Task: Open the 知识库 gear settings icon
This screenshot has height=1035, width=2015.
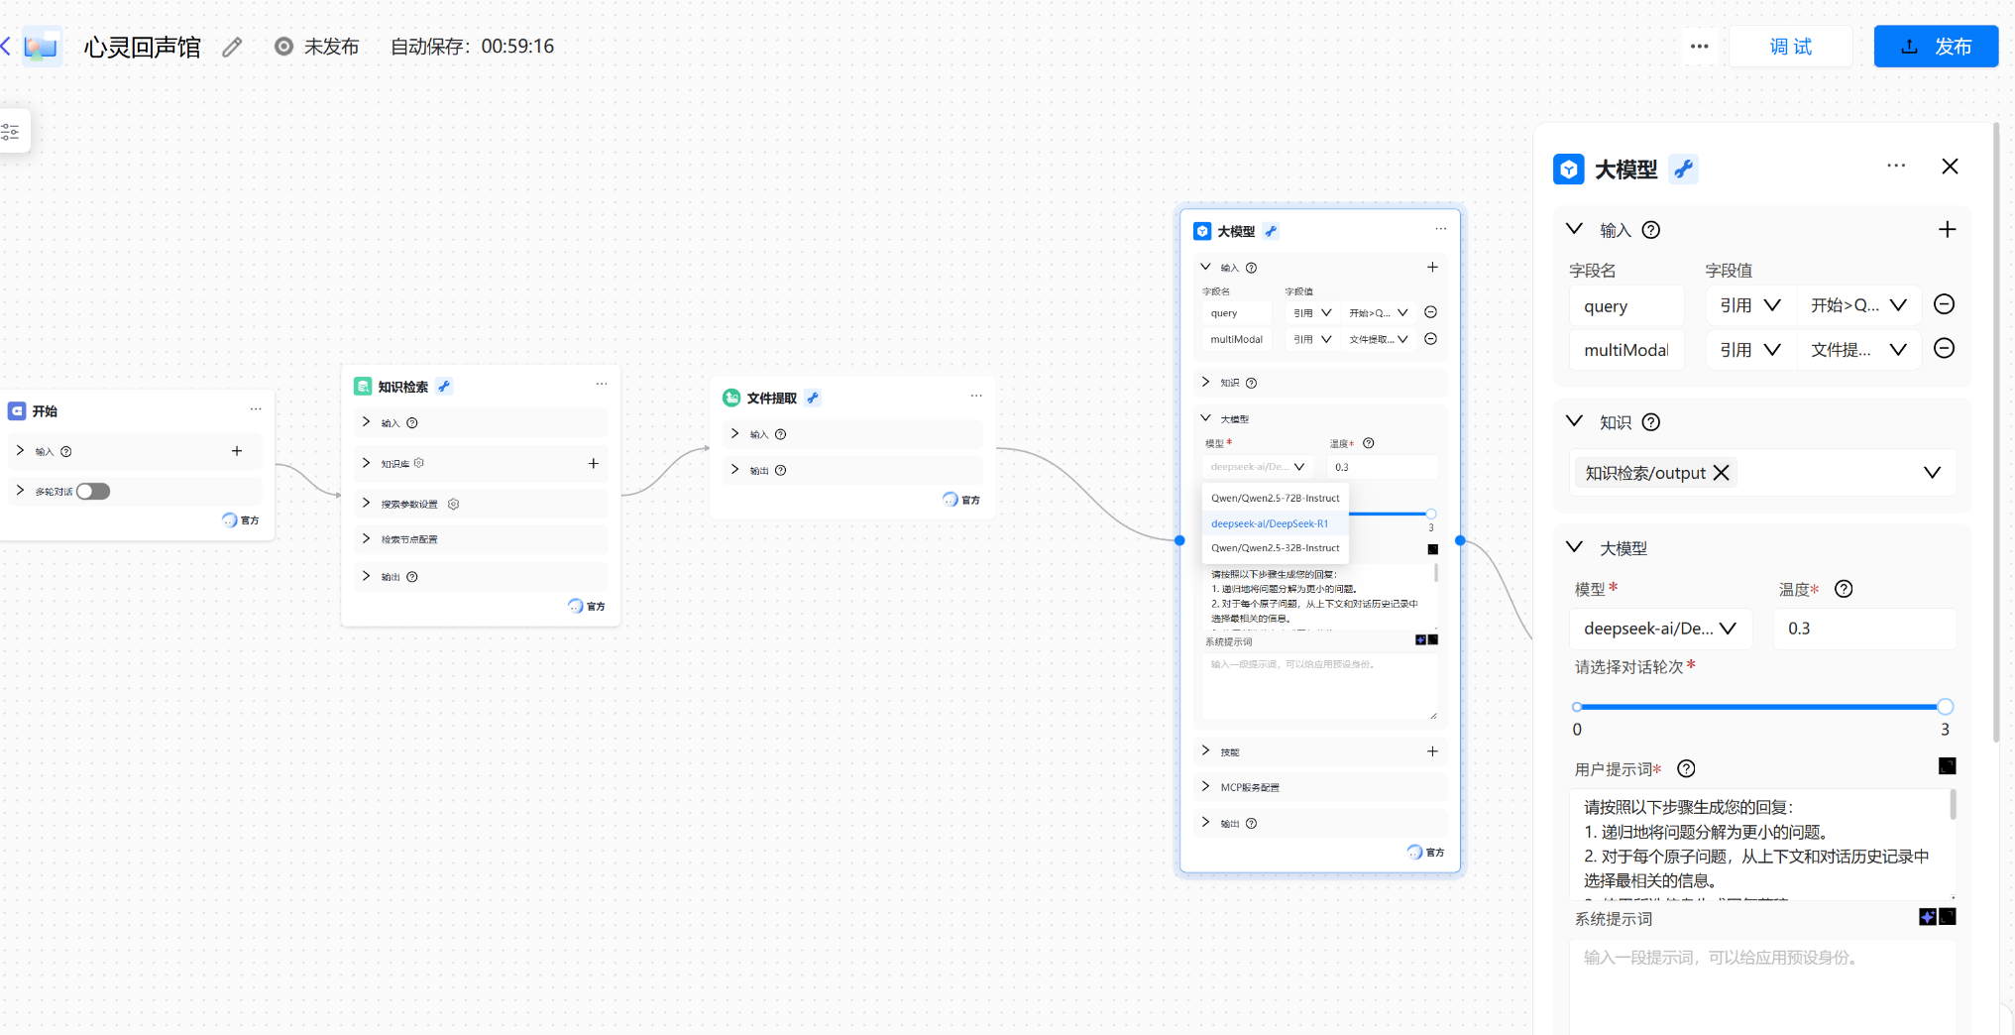Action: click(x=419, y=463)
